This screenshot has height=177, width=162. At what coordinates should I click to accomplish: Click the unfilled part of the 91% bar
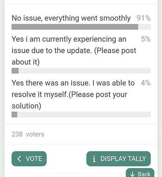[x=144, y=27]
